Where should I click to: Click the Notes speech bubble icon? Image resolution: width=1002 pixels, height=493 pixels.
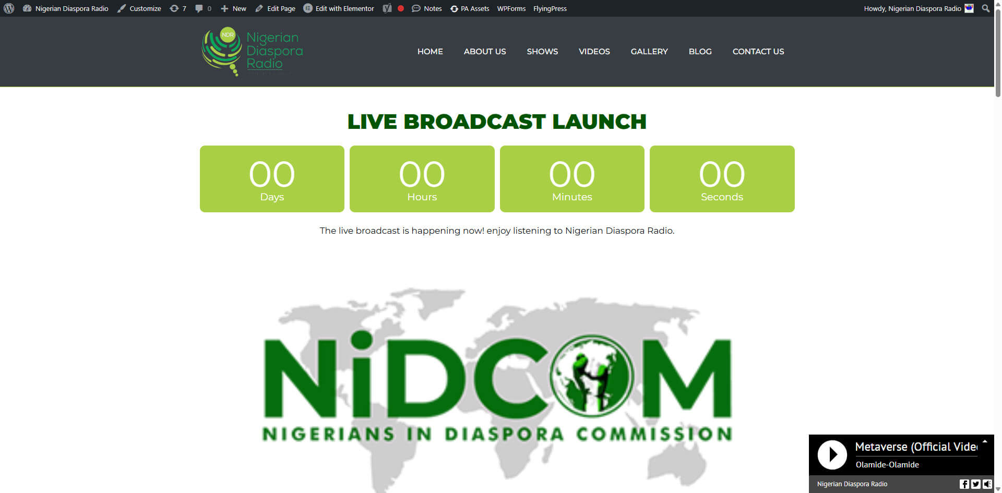(x=416, y=8)
